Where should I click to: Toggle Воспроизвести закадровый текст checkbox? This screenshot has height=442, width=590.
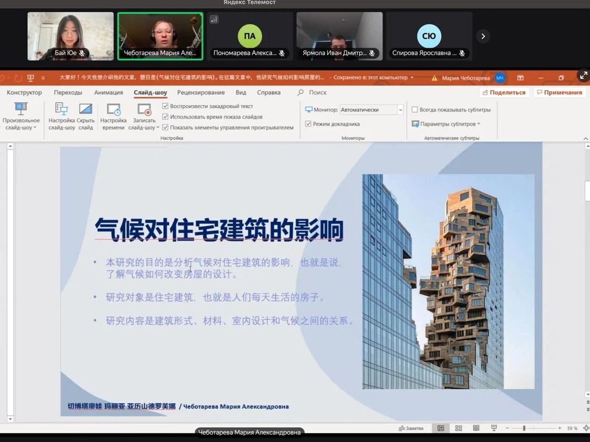[x=165, y=107]
